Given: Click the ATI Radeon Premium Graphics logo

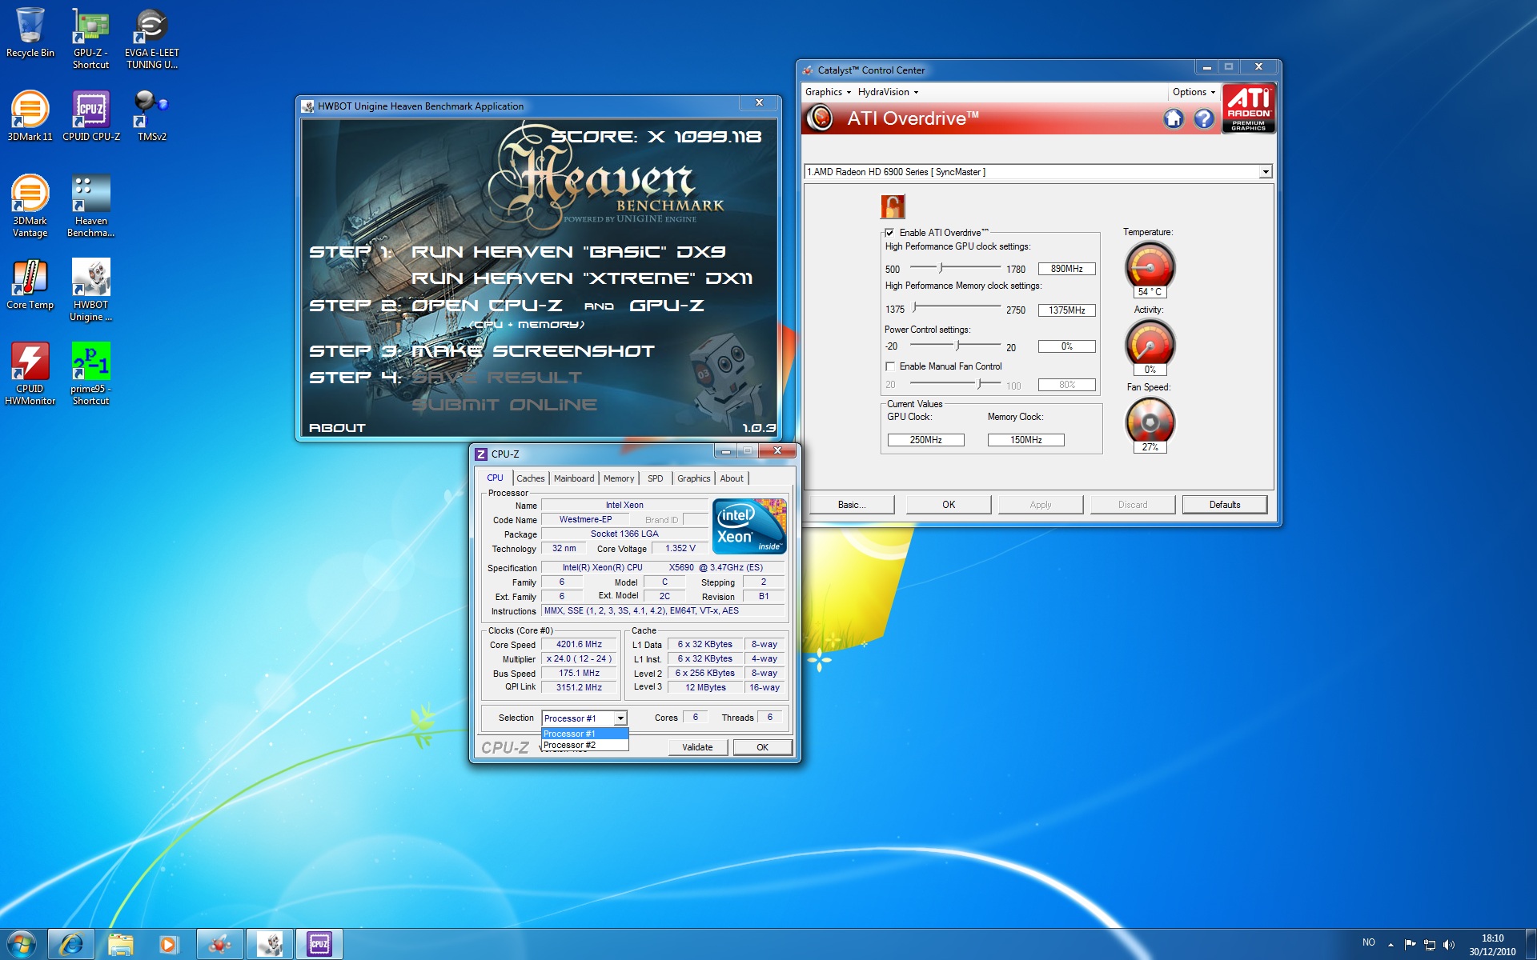Looking at the screenshot, I should click(1249, 108).
